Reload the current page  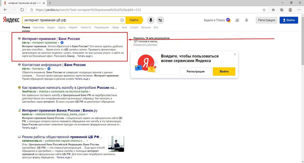22,10
